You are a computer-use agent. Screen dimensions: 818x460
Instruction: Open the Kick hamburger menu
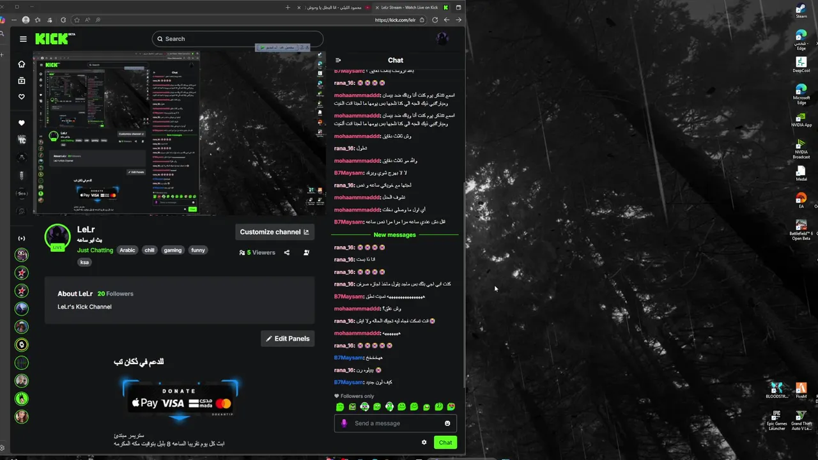coord(23,39)
